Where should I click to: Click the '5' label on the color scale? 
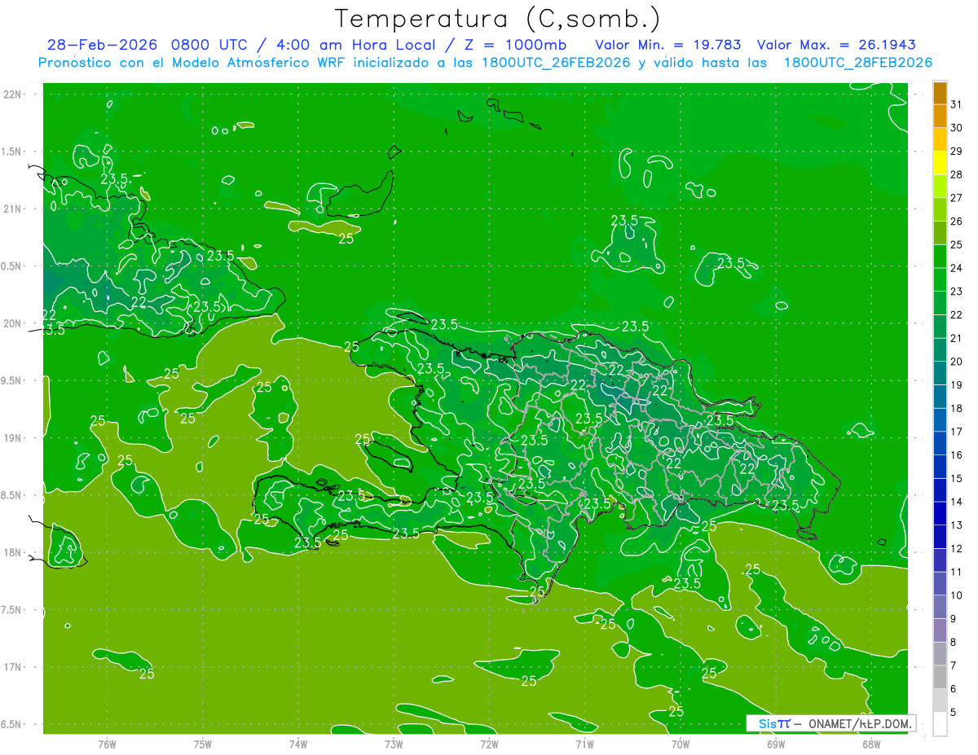[x=954, y=712]
